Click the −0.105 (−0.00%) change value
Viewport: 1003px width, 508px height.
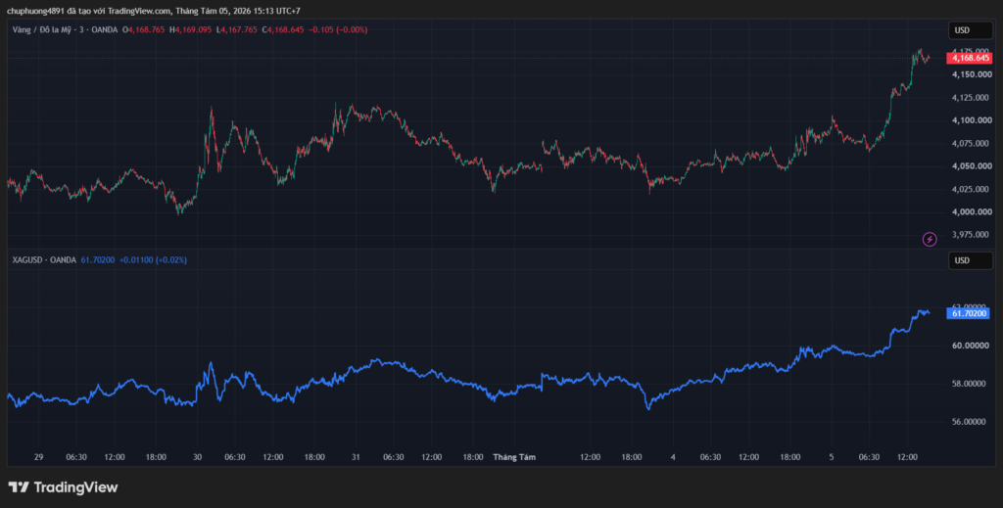[x=338, y=30]
